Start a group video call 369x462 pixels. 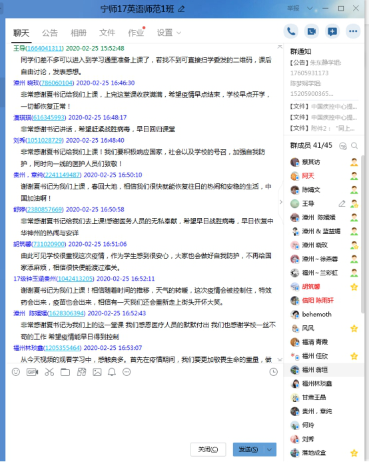tap(312, 31)
